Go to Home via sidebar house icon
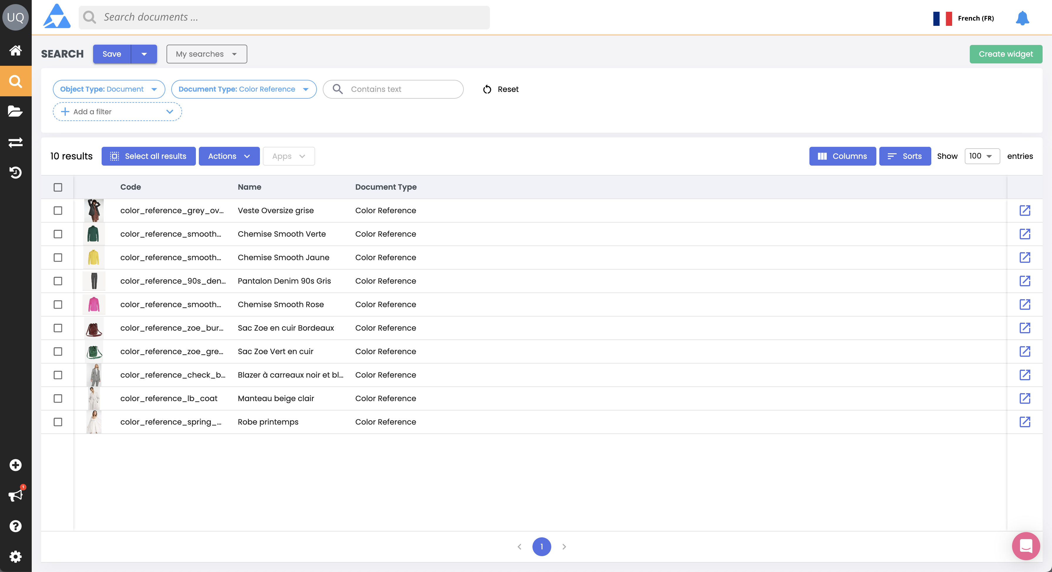The height and width of the screenshot is (572, 1052). (x=16, y=50)
